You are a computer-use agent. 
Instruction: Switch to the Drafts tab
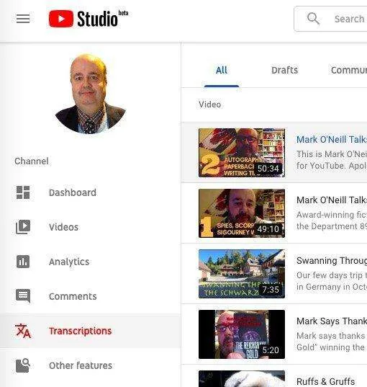(x=284, y=71)
